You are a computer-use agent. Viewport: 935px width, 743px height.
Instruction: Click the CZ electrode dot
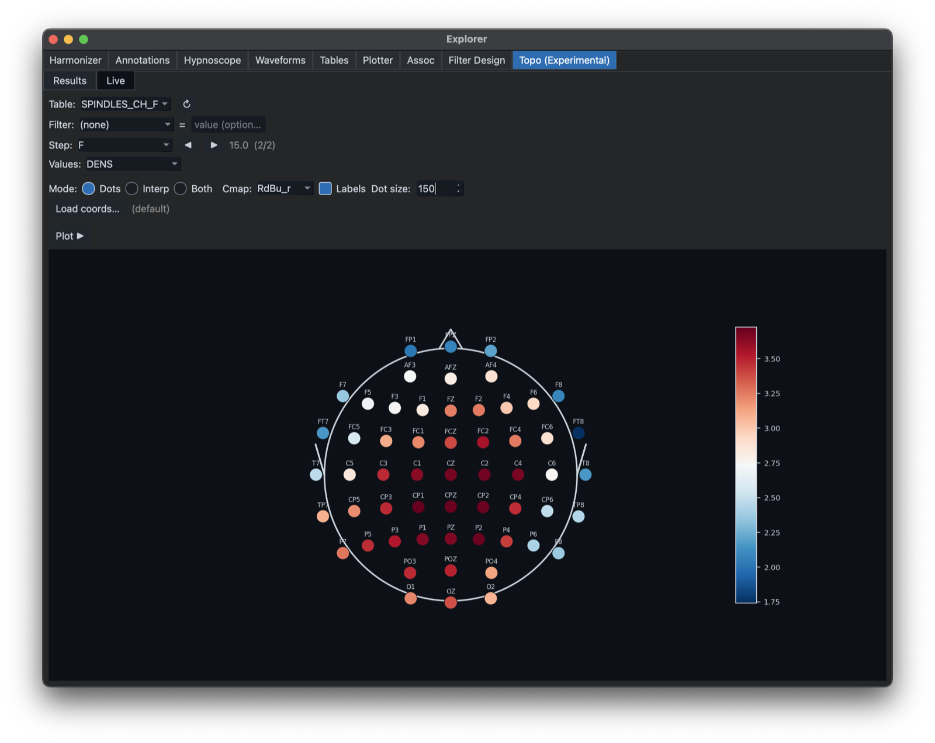(451, 474)
